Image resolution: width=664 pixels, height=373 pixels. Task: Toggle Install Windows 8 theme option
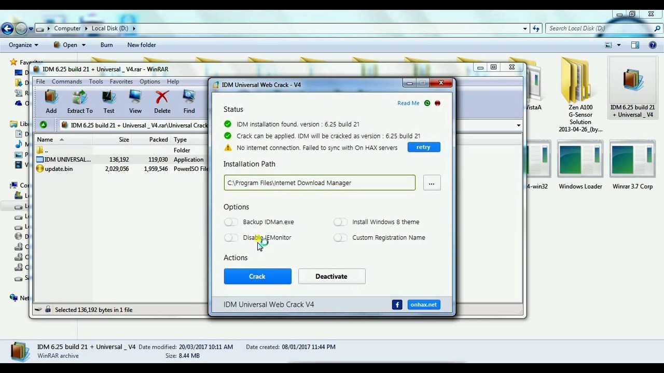click(340, 222)
